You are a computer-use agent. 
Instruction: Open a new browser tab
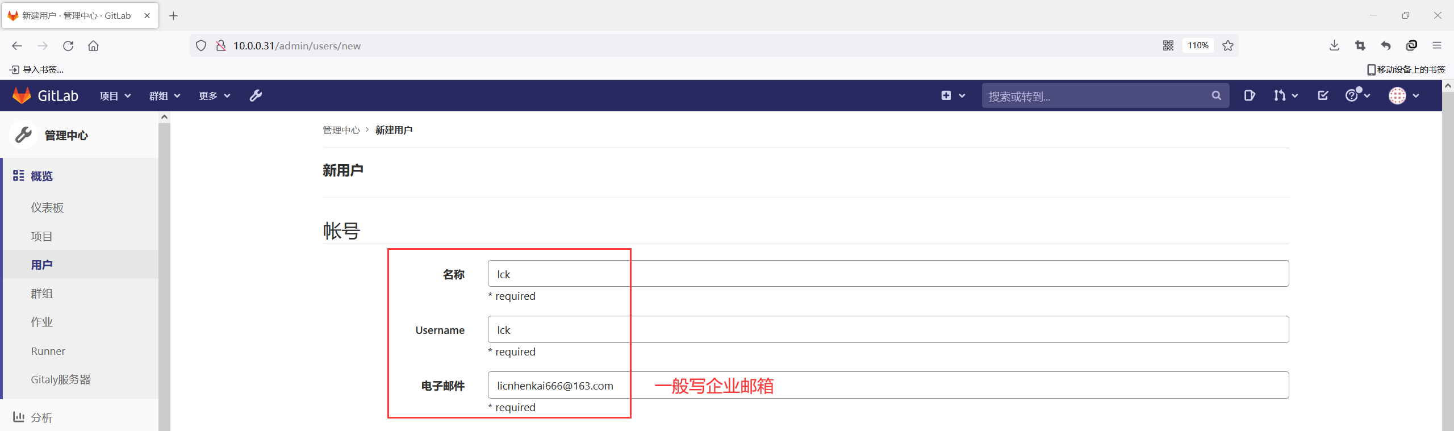point(174,15)
